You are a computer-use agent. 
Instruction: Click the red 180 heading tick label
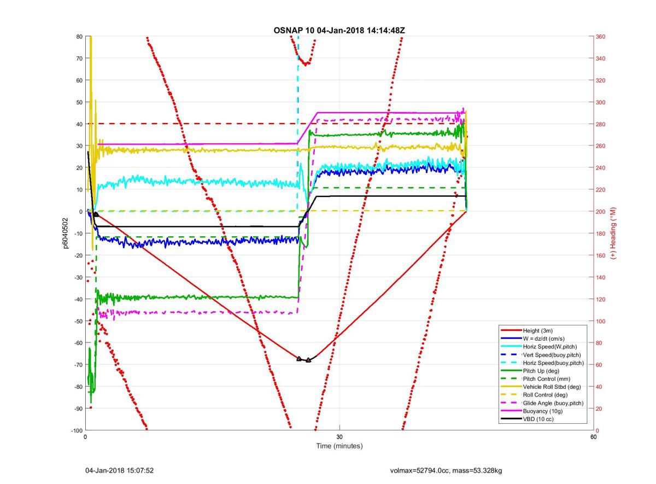(601, 234)
